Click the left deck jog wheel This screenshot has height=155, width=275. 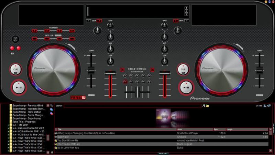tap(54, 71)
